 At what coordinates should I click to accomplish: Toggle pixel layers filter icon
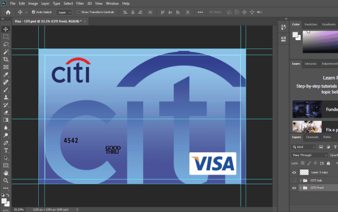(321, 147)
